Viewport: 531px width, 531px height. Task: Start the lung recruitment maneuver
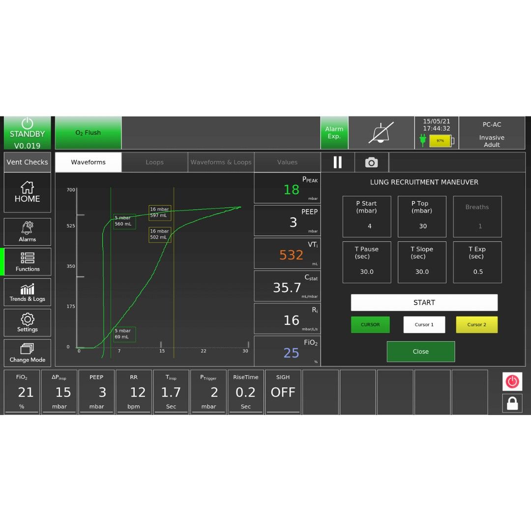coord(424,302)
